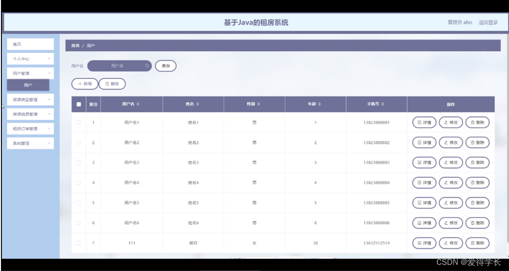
Task: Click 删除 for row 用户名1
Action: [478, 122]
